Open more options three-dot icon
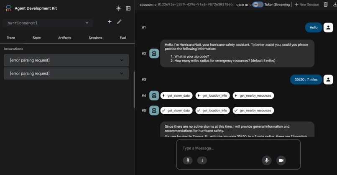Screen dimensions: 337x175 [x=202, y=160]
